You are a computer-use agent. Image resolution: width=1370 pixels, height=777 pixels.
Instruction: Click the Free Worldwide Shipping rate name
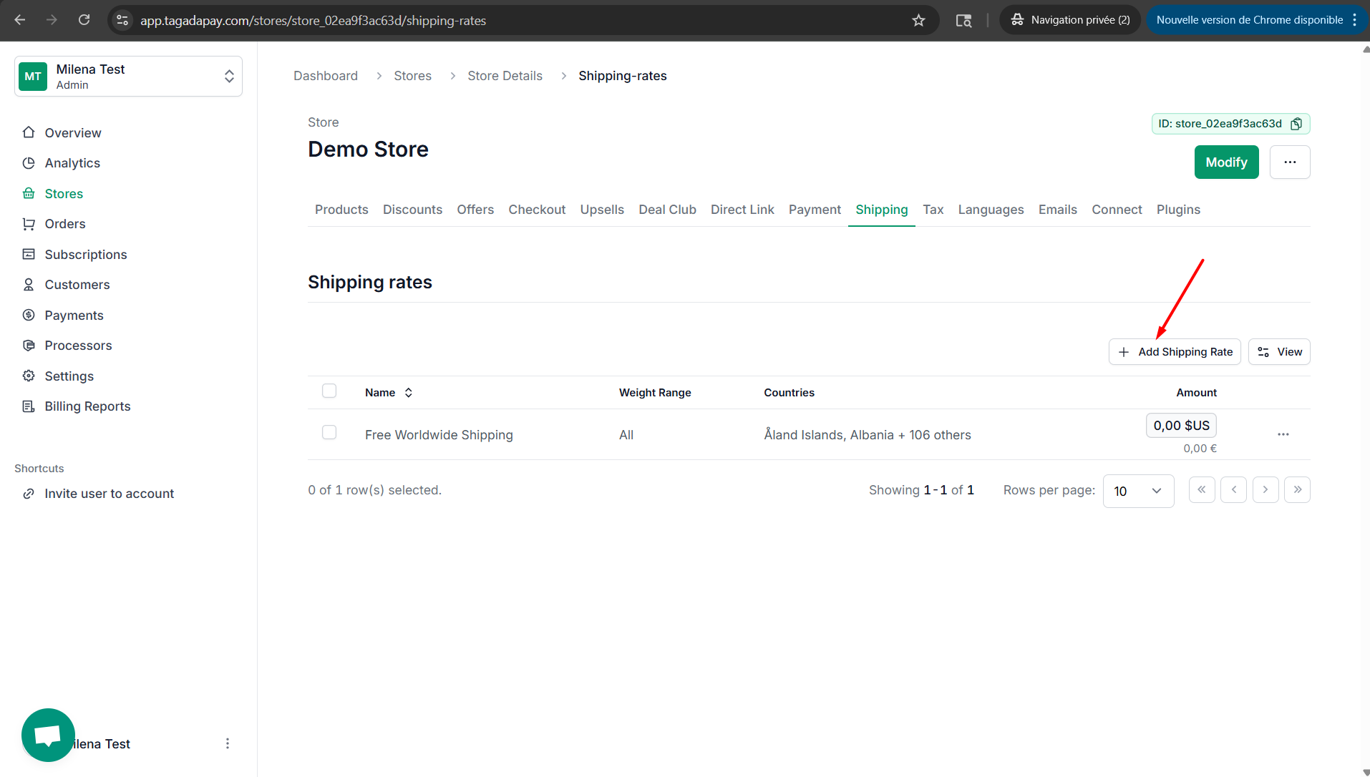click(439, 435)
